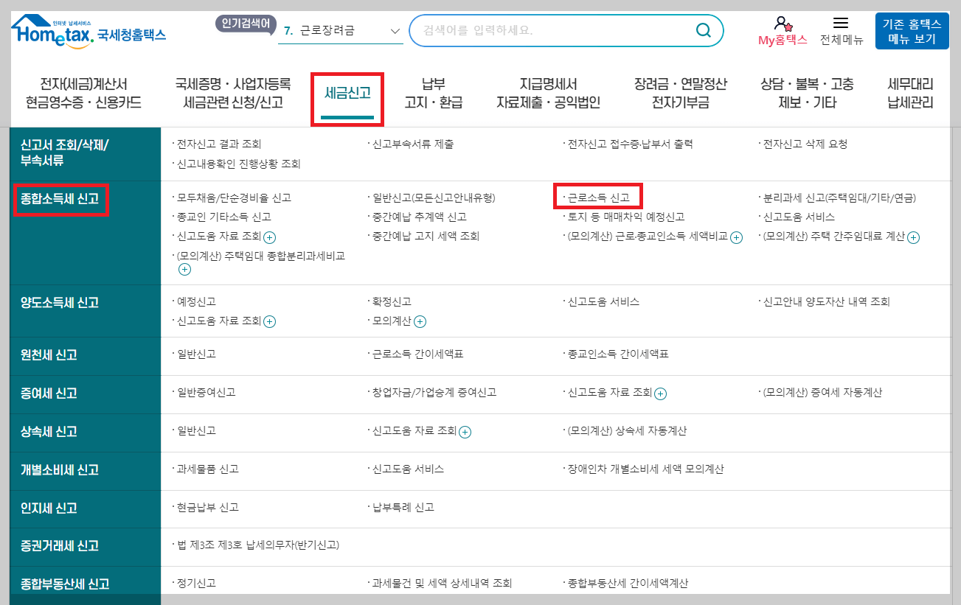Expand (모의계산) 주택 간주임대료 계산
This screenshot has height=605, width=961.
[914, 237]
